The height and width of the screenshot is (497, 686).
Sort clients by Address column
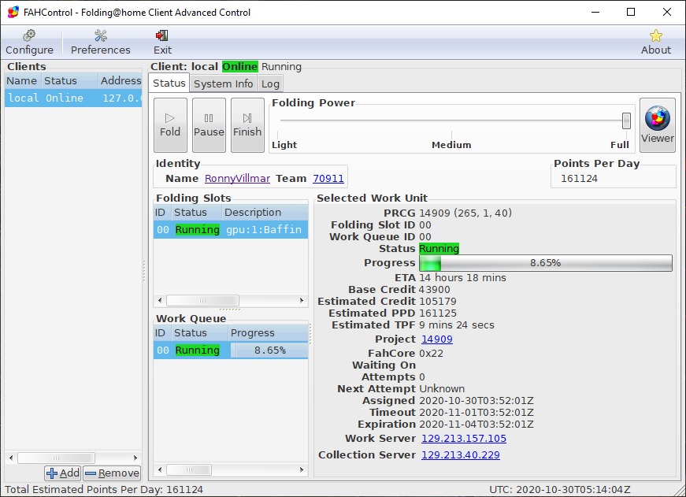click(120, 81)
